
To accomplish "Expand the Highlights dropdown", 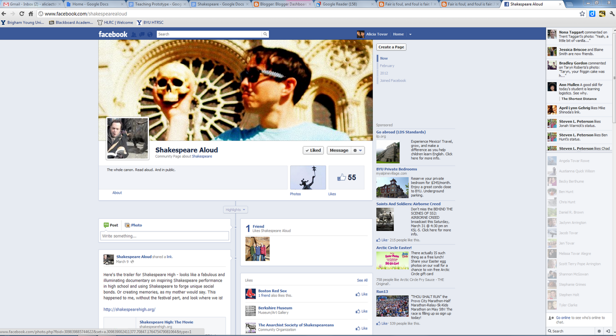I will [236, 210].
